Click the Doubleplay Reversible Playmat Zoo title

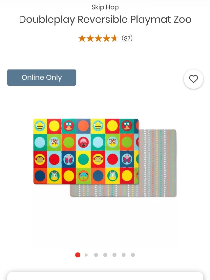[105, 19]
